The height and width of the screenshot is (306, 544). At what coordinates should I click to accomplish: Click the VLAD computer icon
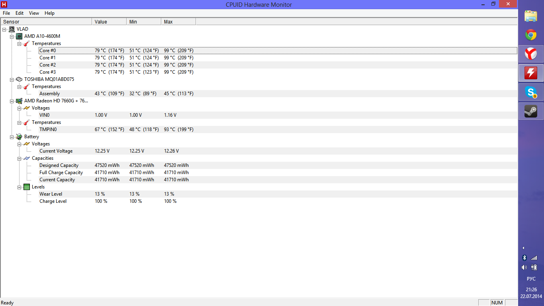click(12, 29)
